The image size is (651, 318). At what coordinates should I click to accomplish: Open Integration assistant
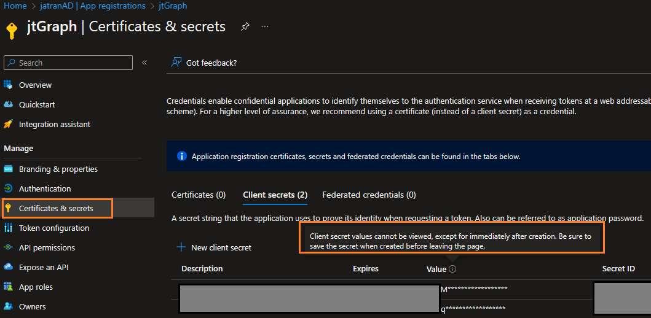(54, 125)
